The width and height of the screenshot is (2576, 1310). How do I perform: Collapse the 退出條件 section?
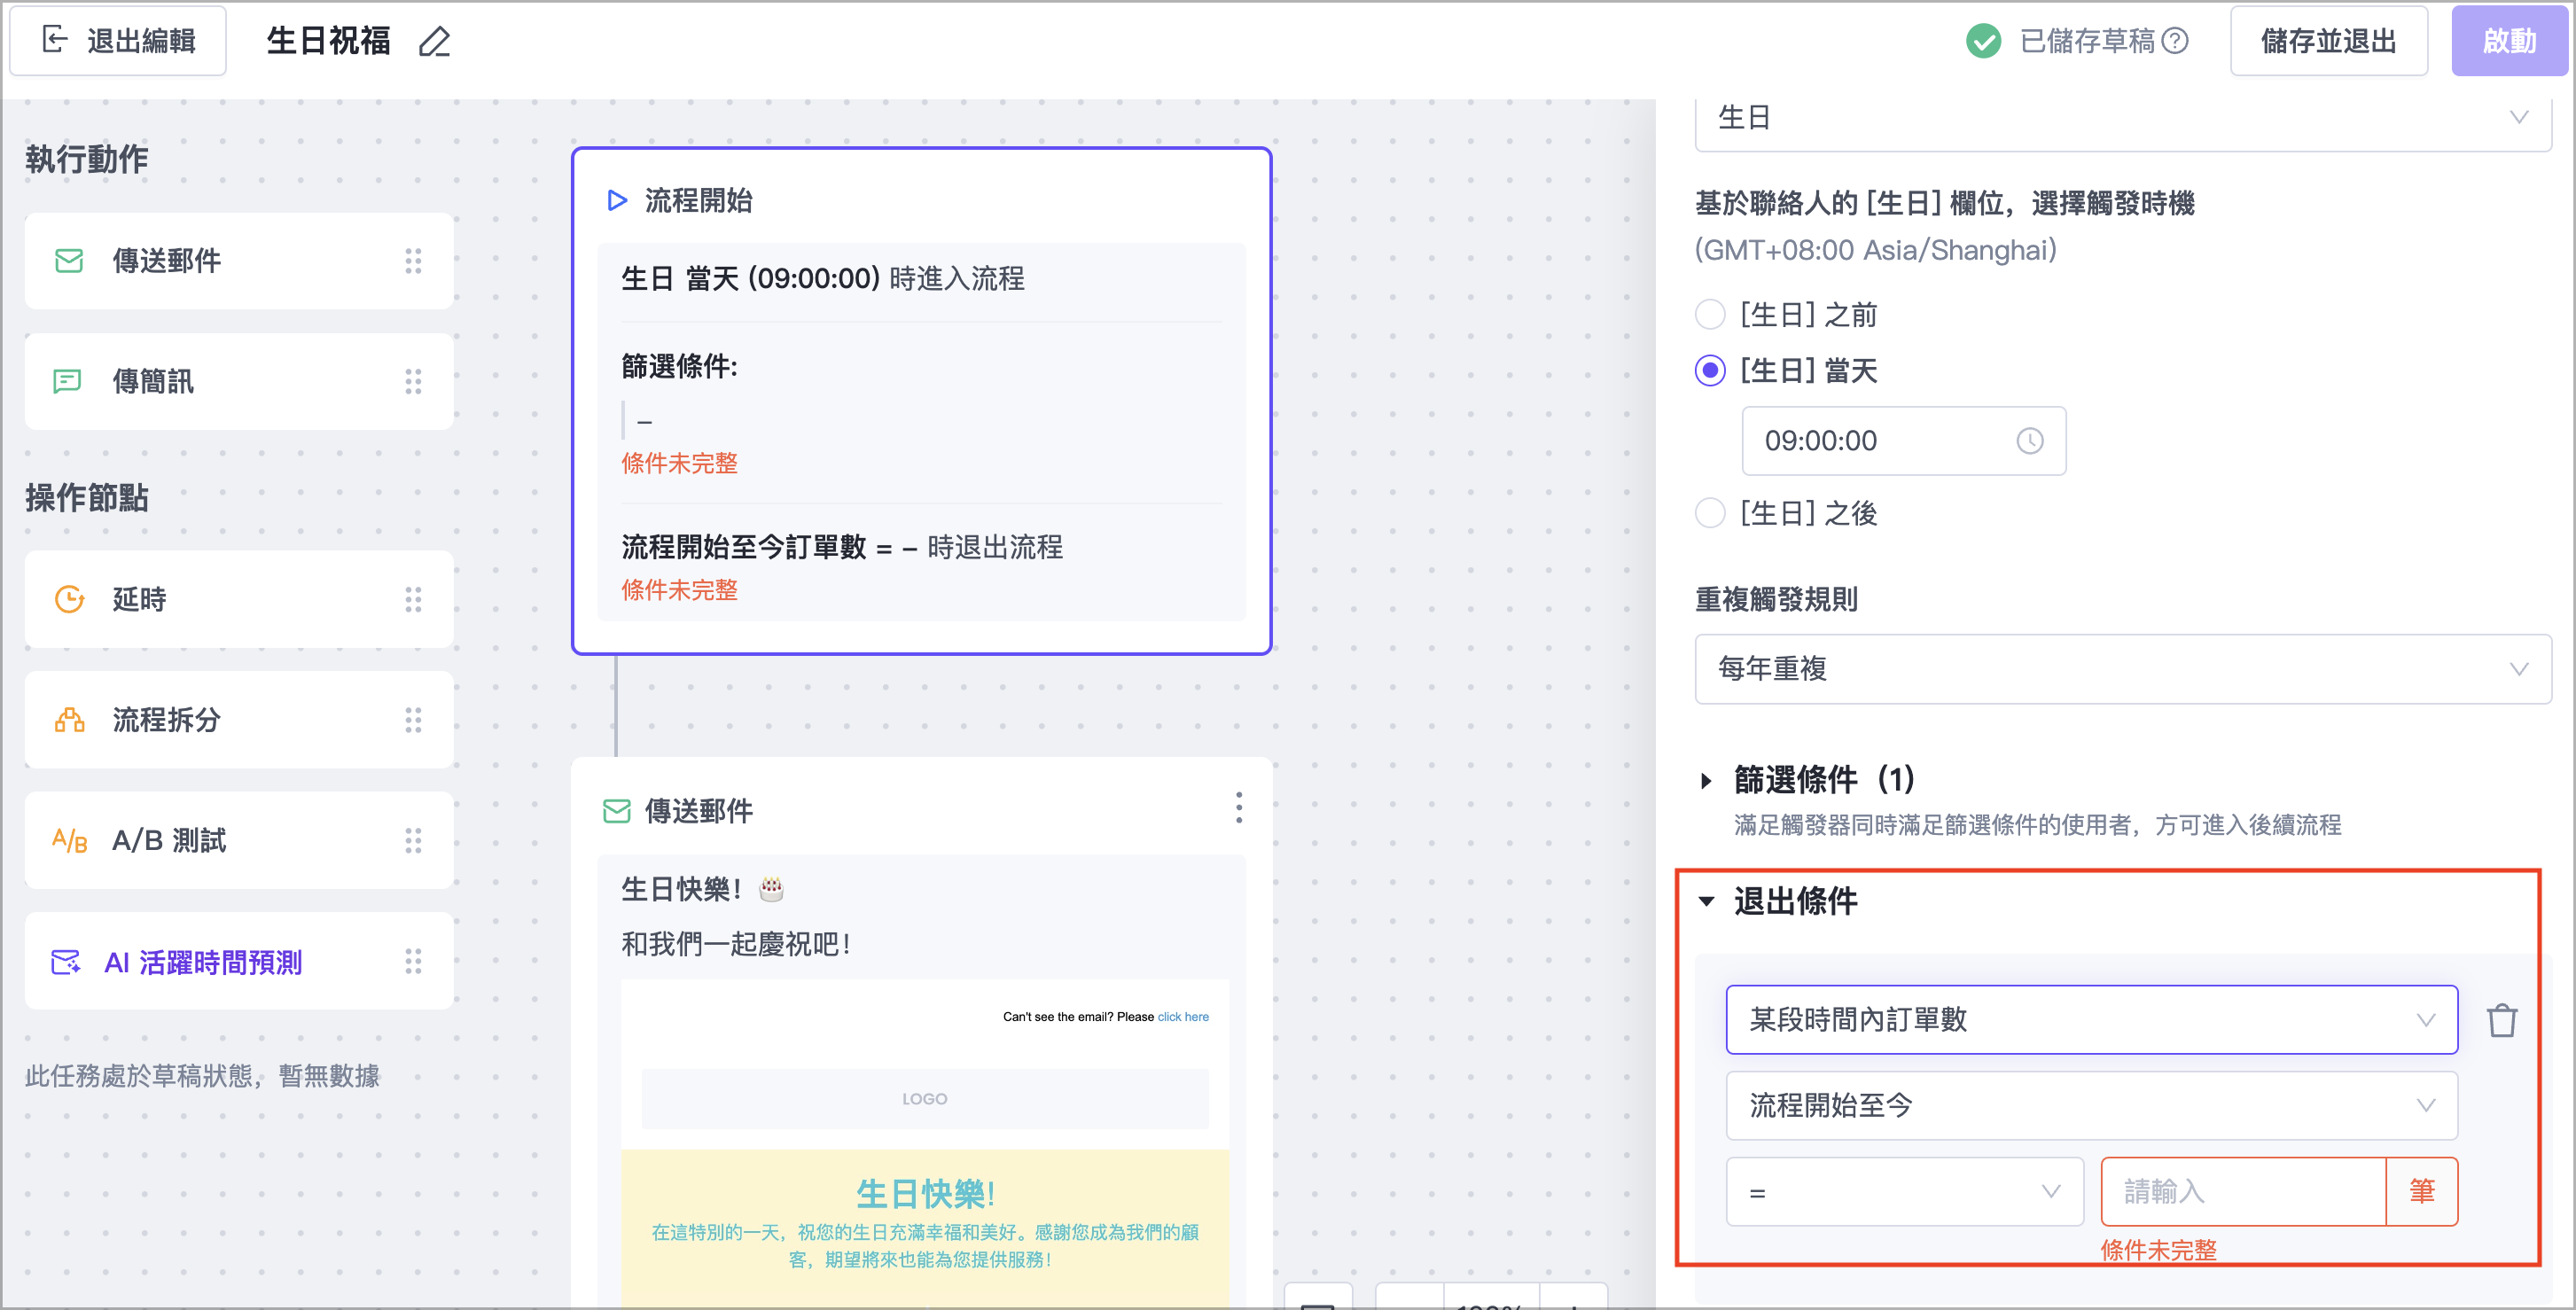[x=1706, y=902]
